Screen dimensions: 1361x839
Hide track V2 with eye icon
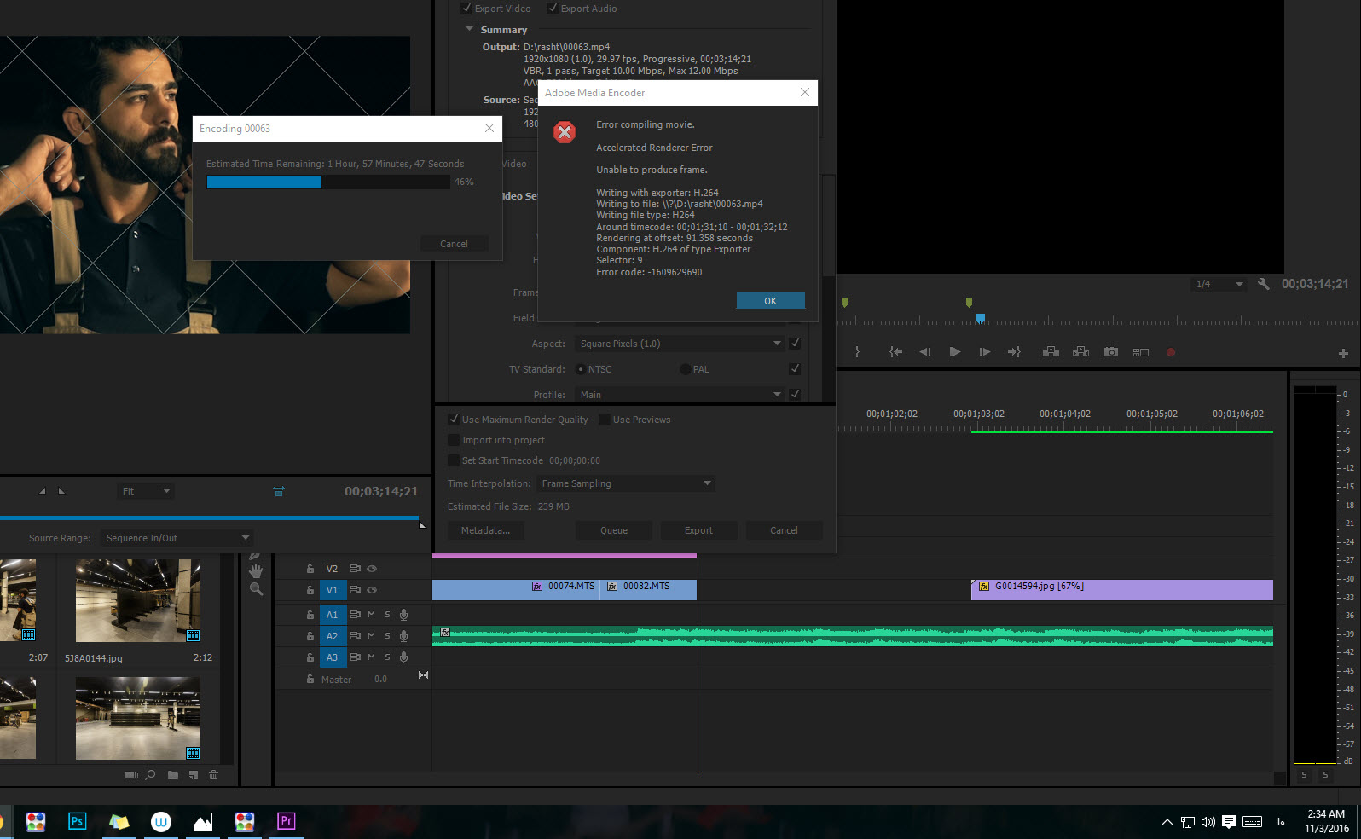(372, 569)
